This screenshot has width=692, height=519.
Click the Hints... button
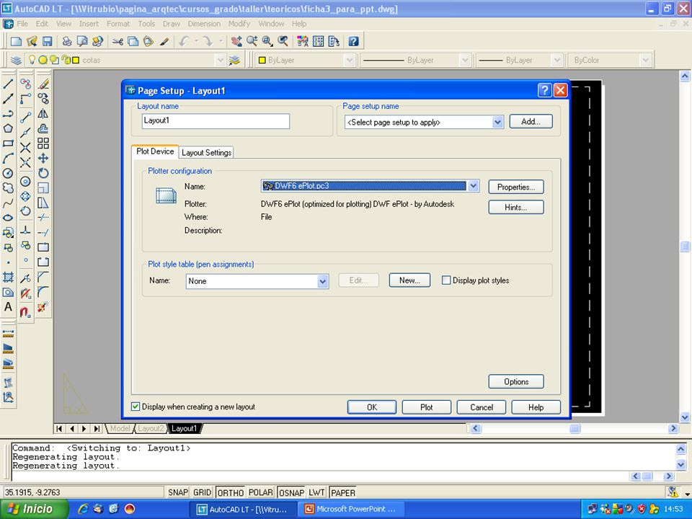[x=516, y=208]
